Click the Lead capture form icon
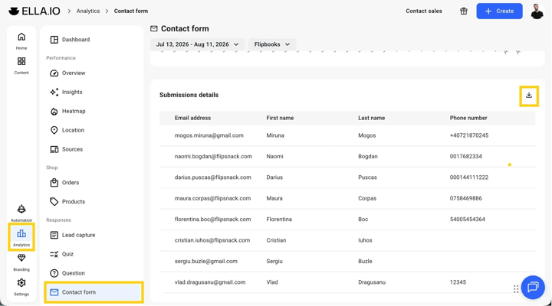The height and width of the screenshot is (306, 552). pyautogui.click(x=54, y=235)
